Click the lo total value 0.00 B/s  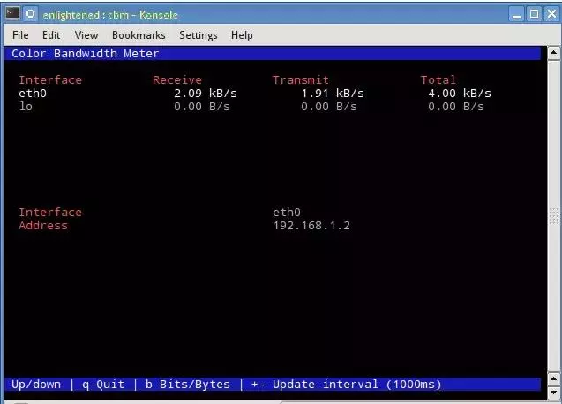pyautogui.click(x=456, y=107)
